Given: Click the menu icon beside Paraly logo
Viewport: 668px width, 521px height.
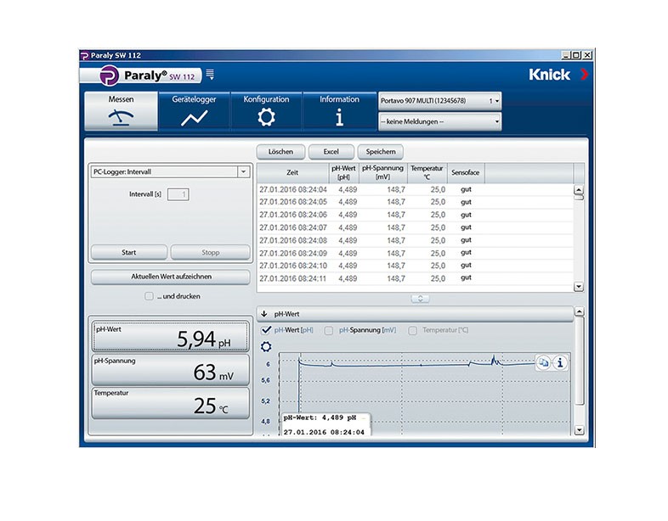Looking at the screenshot, I should [210, 75].
